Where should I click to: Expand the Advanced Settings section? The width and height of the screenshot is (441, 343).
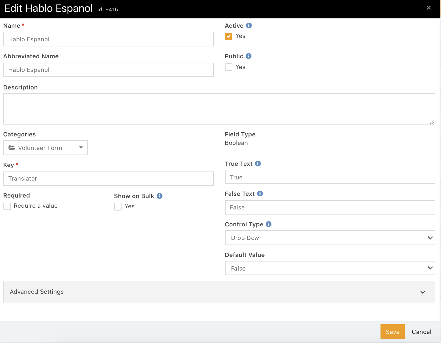click(219, 292)
